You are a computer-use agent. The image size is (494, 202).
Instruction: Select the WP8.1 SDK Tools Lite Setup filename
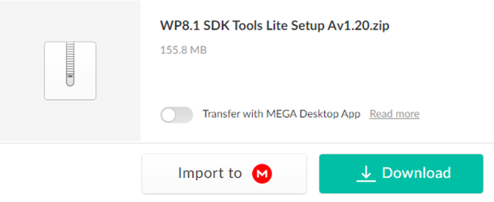275,26
